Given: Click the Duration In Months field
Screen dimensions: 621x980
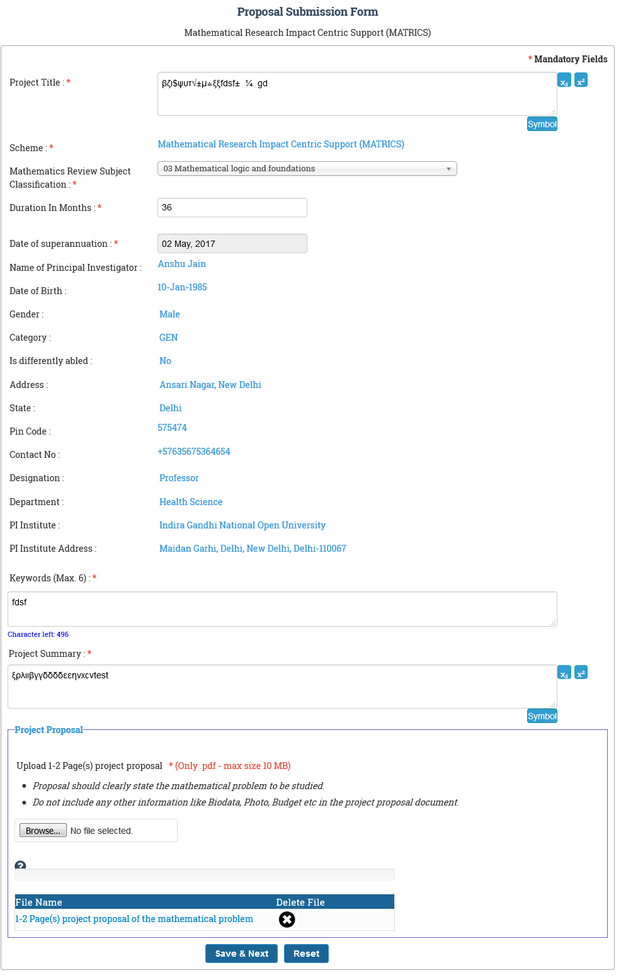Looking at the screenshot, I should pyautogui.click(x=232, y=208).
